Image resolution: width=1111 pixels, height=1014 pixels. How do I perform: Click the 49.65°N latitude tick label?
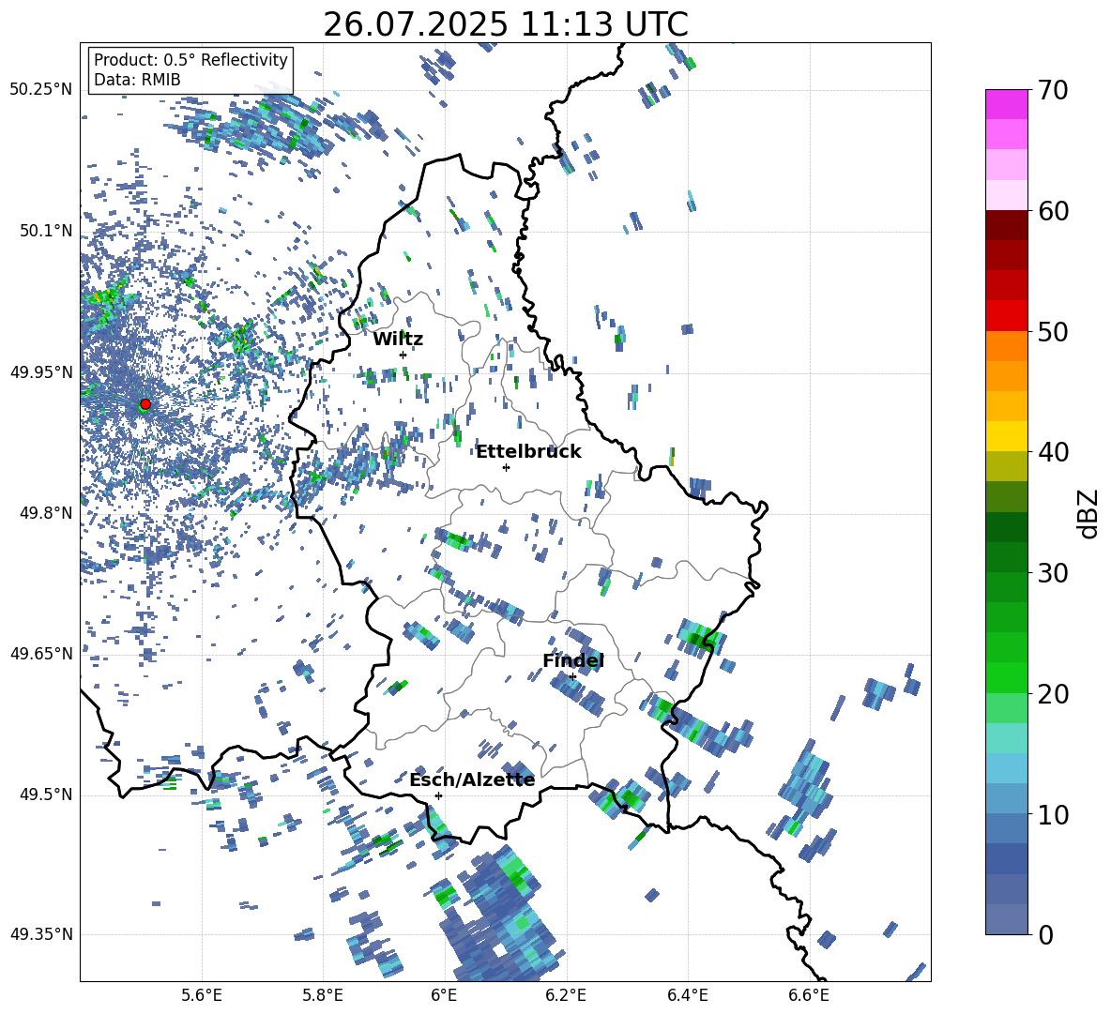(x=41, y=653)
